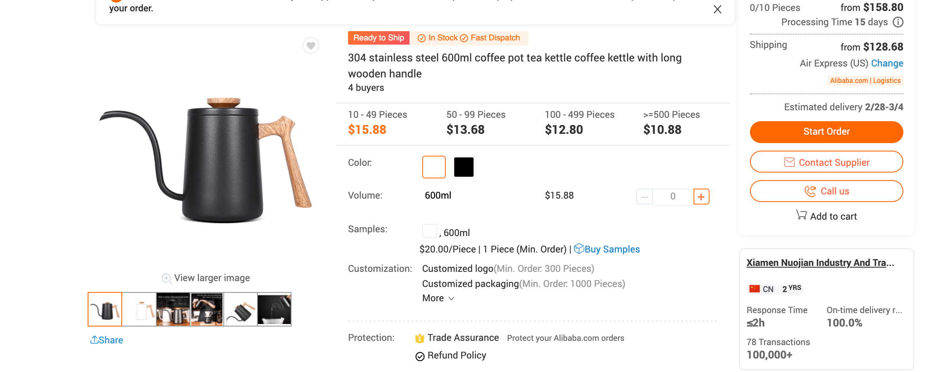Click the processing time info icon

point(898,22)
